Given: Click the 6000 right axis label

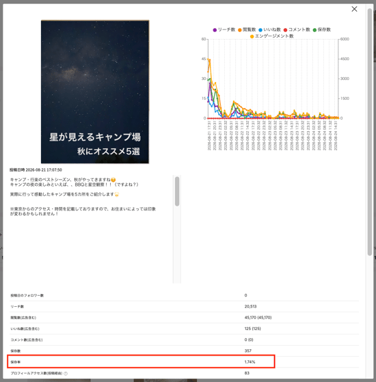Looking at the screenshot, I should (x=345, y=39).
